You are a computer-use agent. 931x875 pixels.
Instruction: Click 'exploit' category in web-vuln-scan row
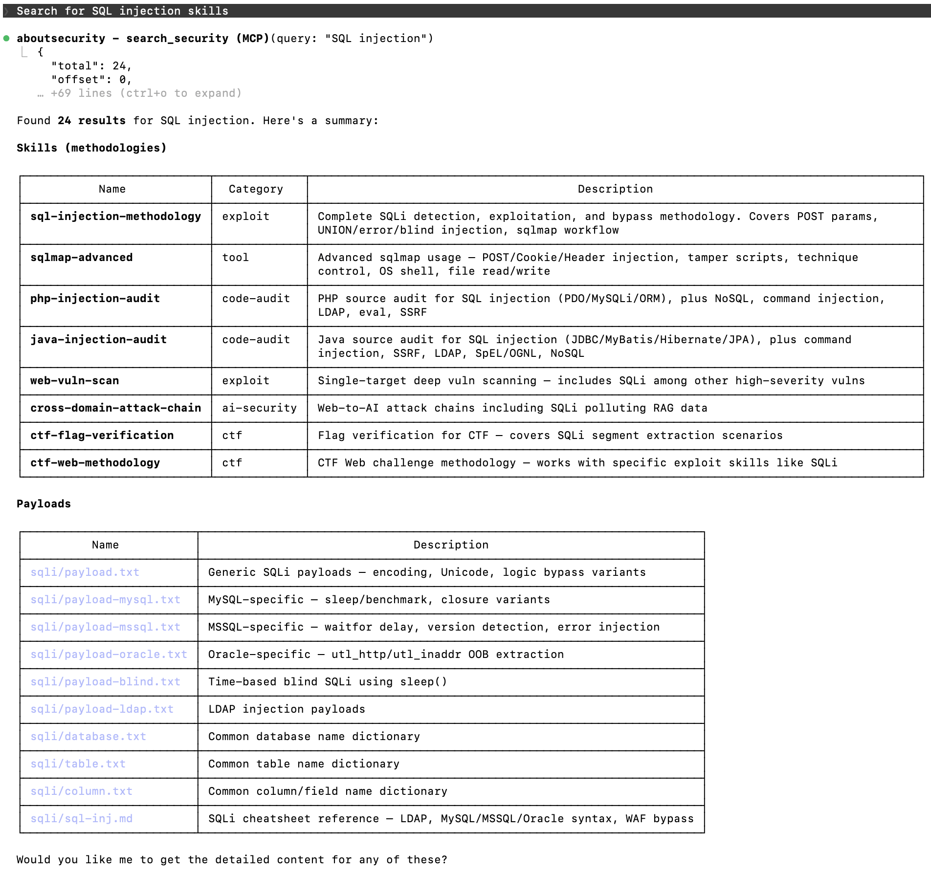pyautogui.click(x=245, y=380)
